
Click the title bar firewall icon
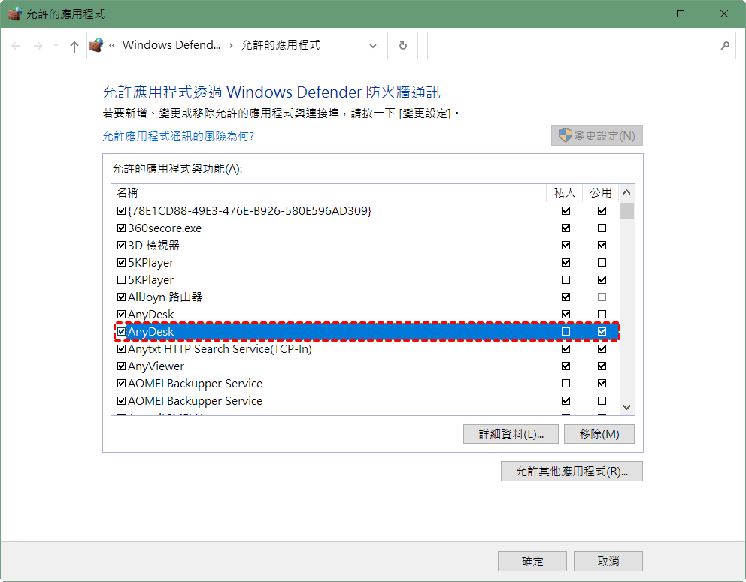click(15, 14)
